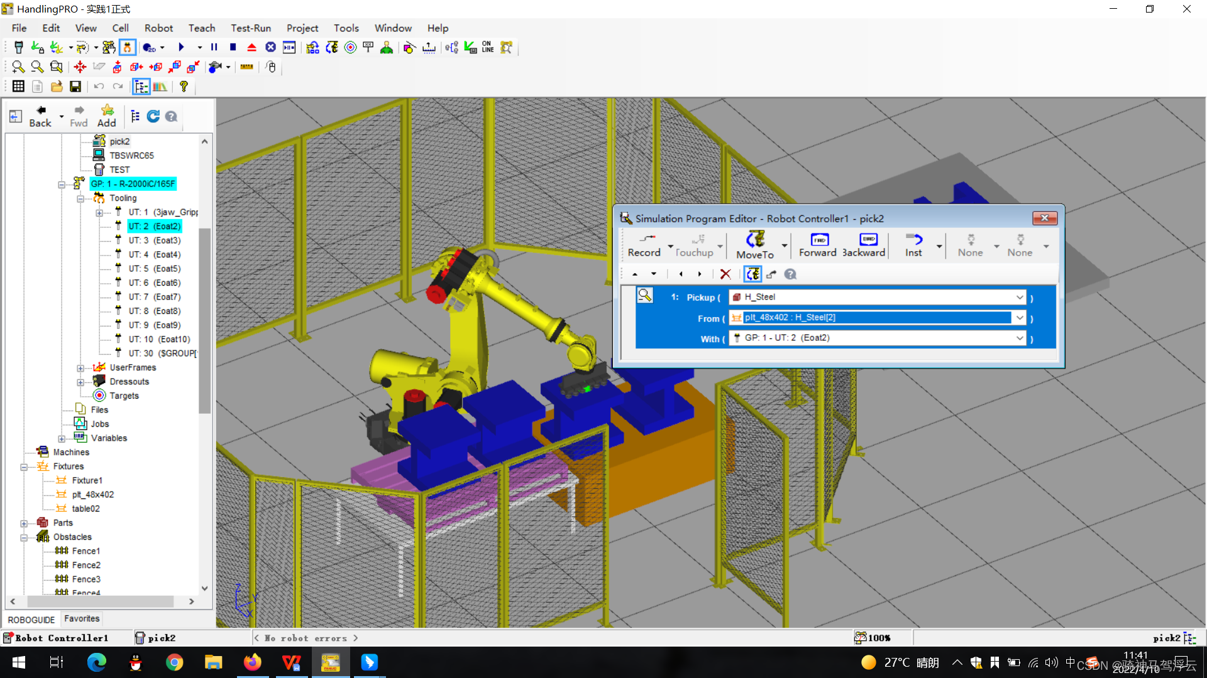The height and width of the screenshot is (678, 1207).
Task: Open the library books icon
Action: (x=160, y=87)
